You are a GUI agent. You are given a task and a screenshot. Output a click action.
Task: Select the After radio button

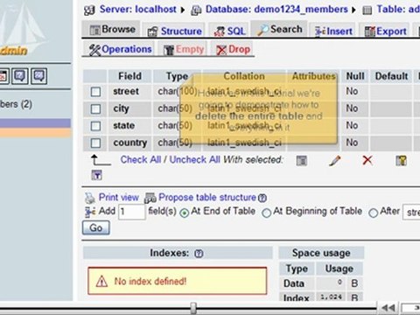coord(373,213)
